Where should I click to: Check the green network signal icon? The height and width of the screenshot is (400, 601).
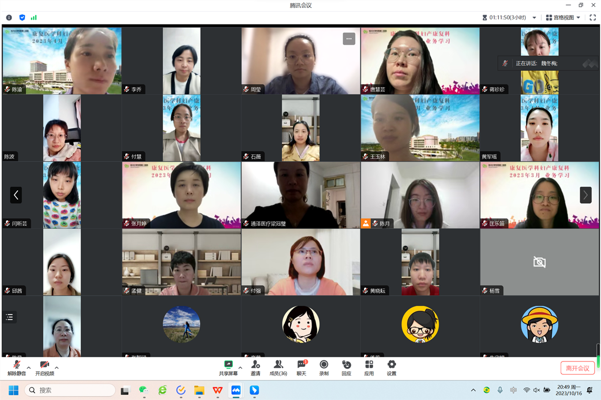(34, 18)
